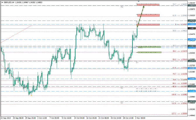Click the Fibonacci label 50.0 -> 1.54623
The image size is (196, 120).
click(180, 31)
